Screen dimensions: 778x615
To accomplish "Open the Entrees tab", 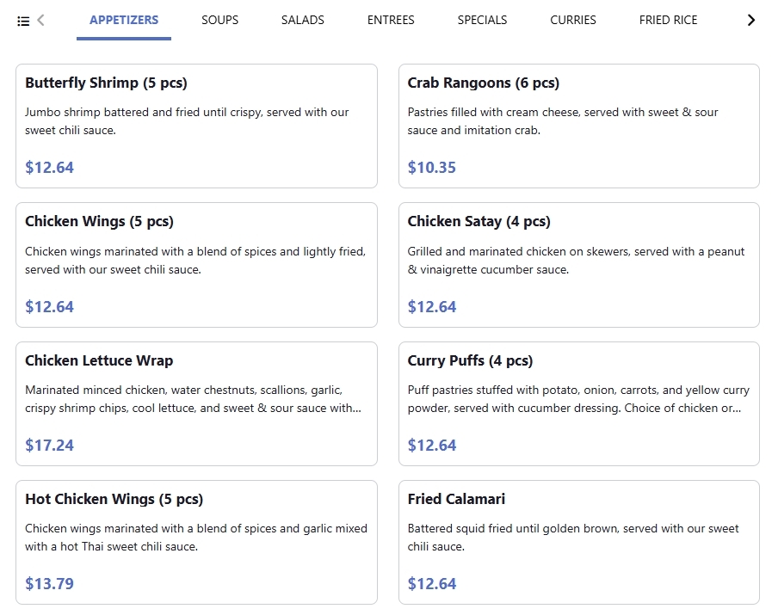I will pyautogui.click(x=391, y=21).
